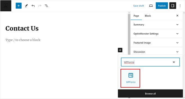Close the settings sidebar

[177, 15]
